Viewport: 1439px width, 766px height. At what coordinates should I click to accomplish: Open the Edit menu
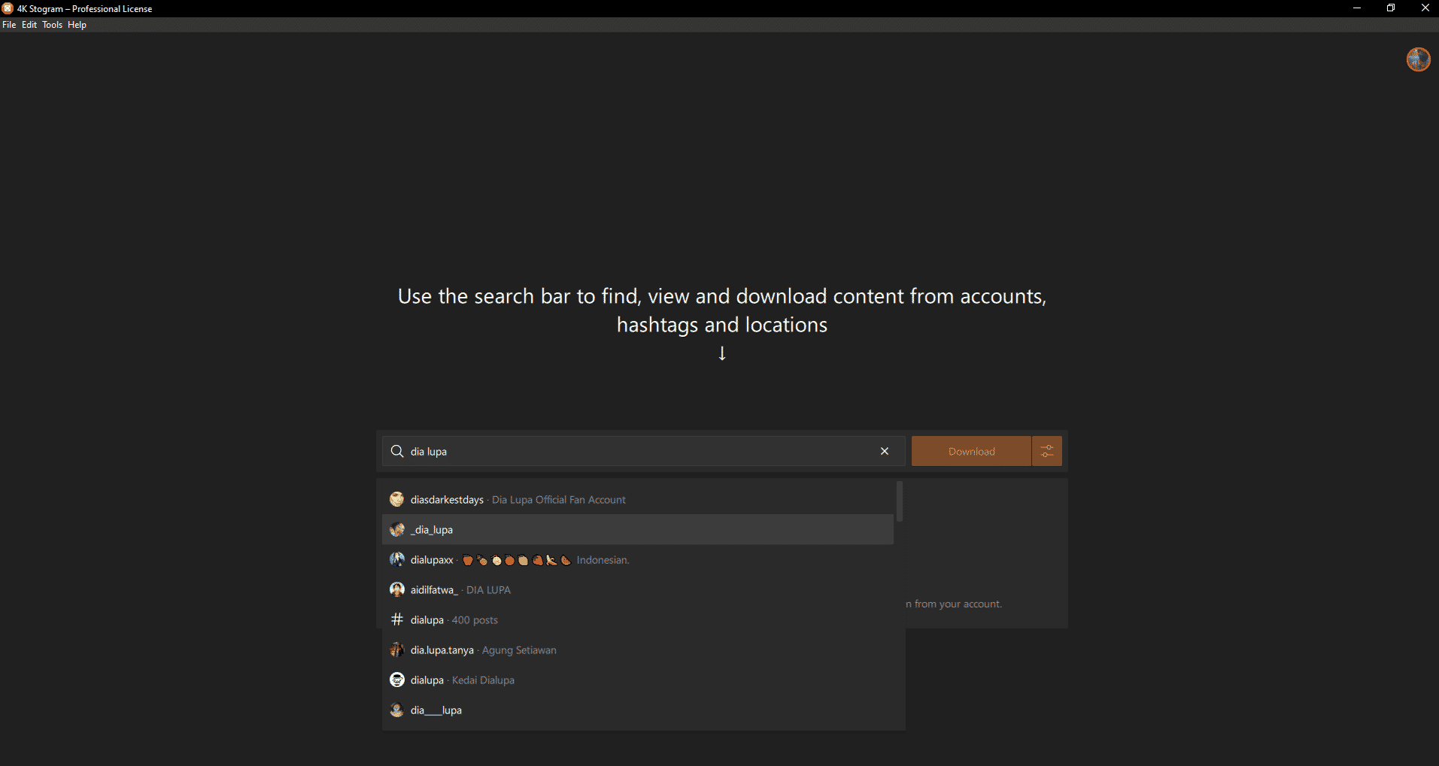click(x=29, y=25)
